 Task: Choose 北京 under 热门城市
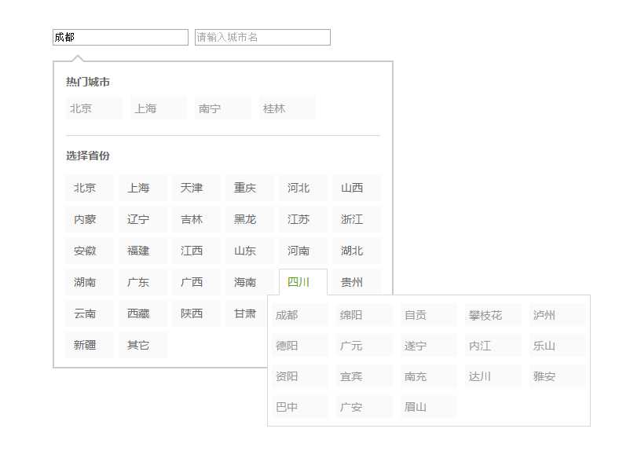click(x=94, y=108)
